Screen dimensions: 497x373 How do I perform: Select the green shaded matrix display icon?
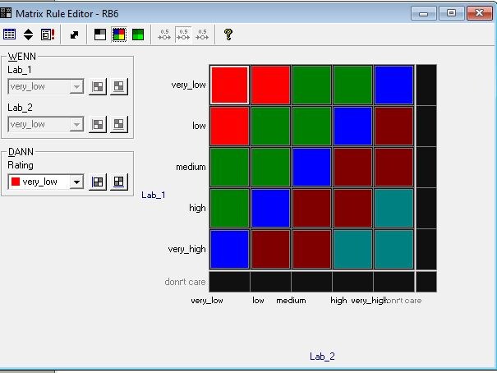pyautogui.click(x=138, y=35)
